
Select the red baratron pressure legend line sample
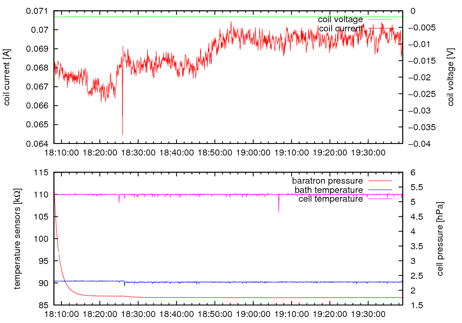(x=379, y=180)
